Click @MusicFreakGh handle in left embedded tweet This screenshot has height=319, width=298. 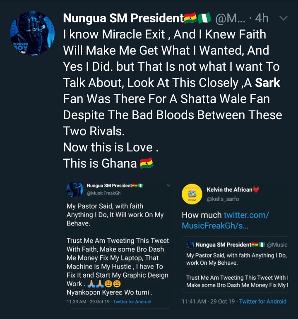click(103, 193)
